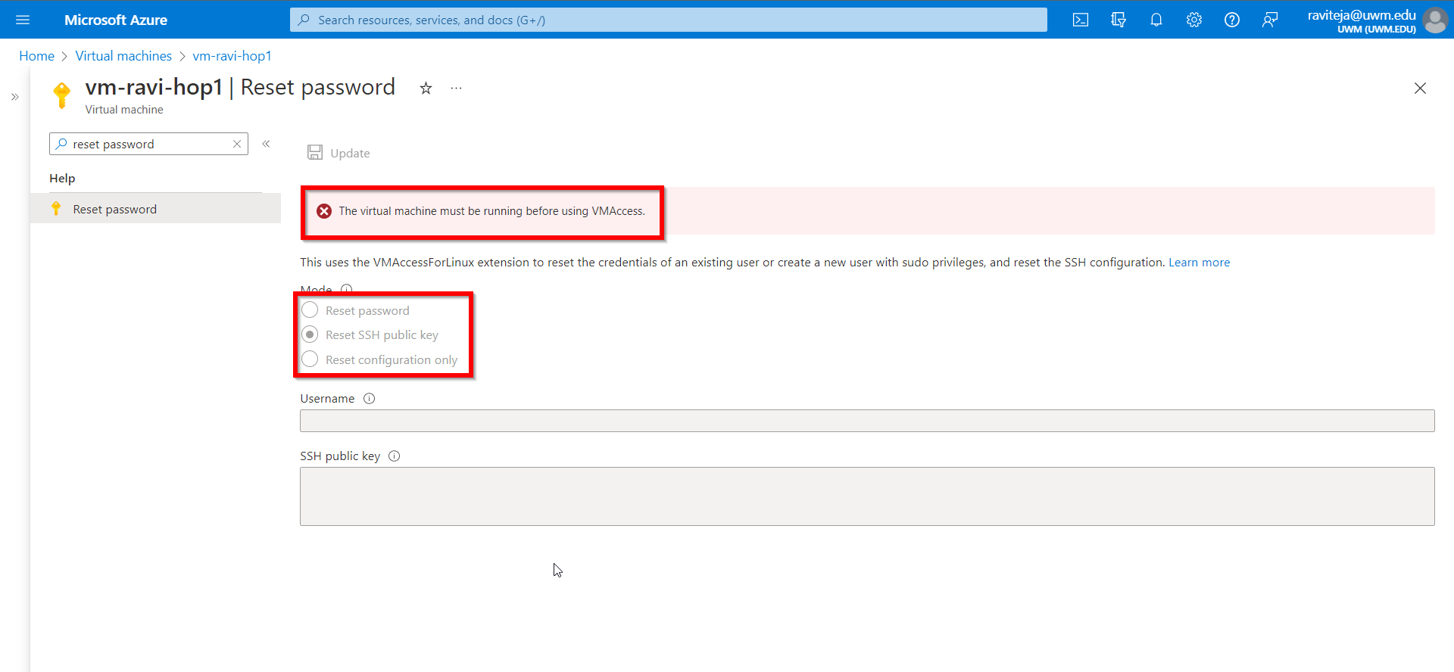This screenshot has width=1454, height=672.
Task: Select Reset password menu item
Action: point(155,209)
